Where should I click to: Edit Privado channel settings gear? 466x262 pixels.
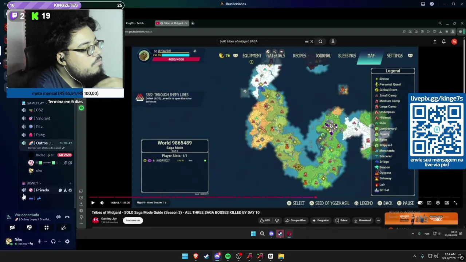(70, 190)
